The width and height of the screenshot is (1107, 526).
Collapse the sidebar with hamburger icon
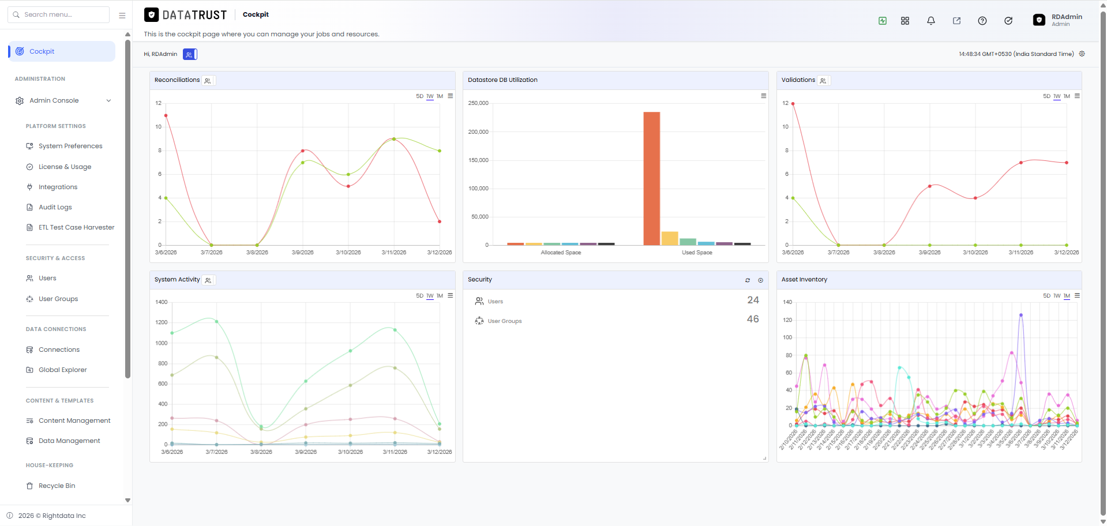click(x=122, y=15)
